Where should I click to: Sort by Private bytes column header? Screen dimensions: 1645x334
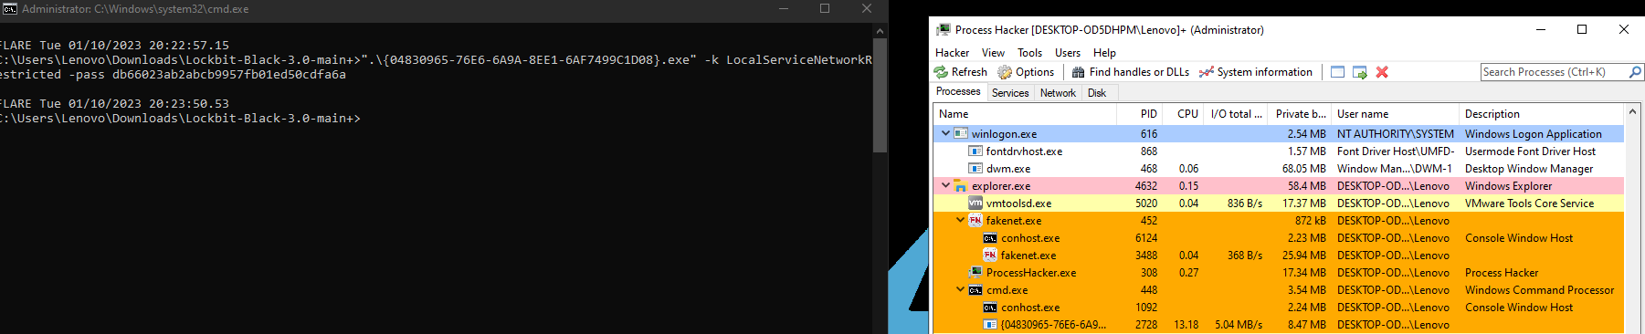[x=1299, y=114]
